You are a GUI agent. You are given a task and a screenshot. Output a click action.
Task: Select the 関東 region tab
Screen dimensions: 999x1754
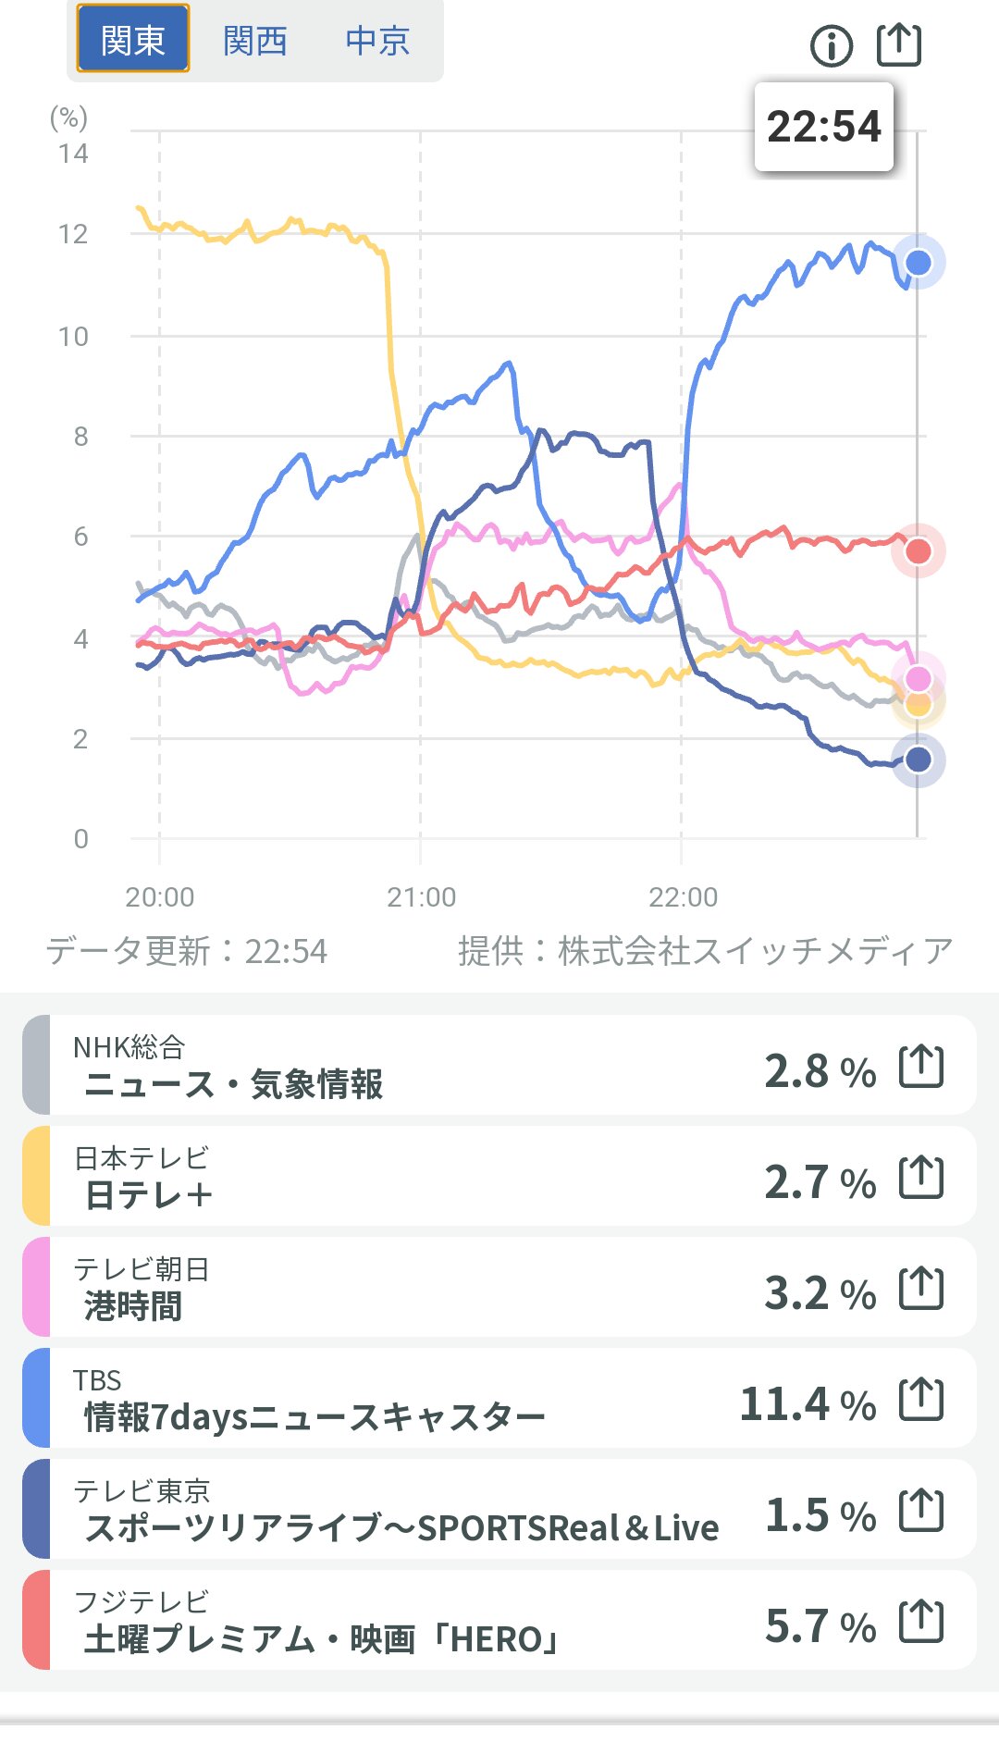(133, 40)
